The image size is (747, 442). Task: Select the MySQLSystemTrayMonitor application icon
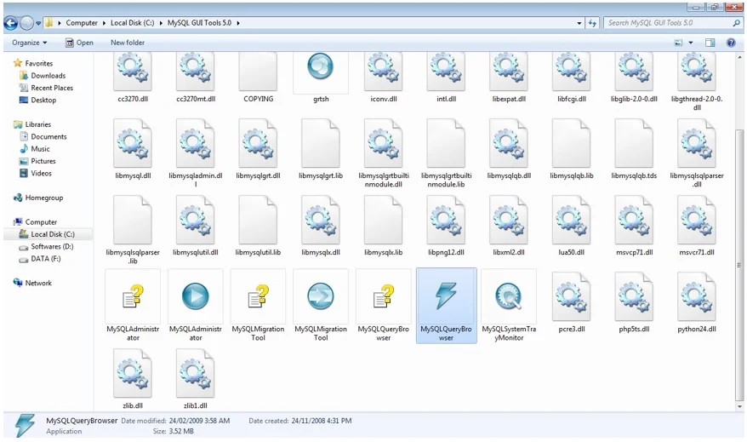pos(509,296)
